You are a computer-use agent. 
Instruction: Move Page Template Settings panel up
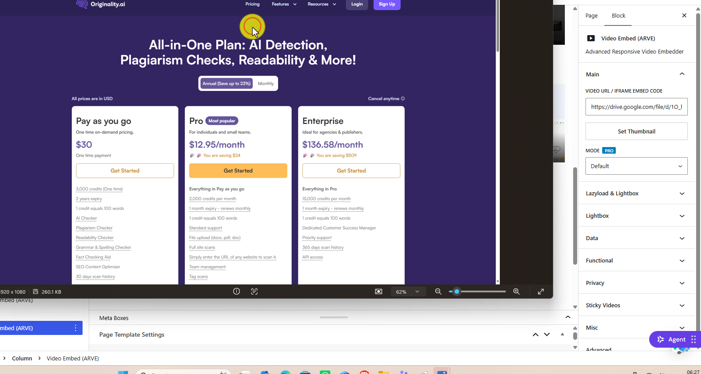(535, 334)
